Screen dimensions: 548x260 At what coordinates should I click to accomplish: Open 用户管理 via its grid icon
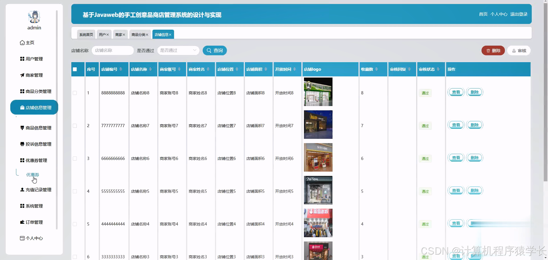click(x=22, y=59)
